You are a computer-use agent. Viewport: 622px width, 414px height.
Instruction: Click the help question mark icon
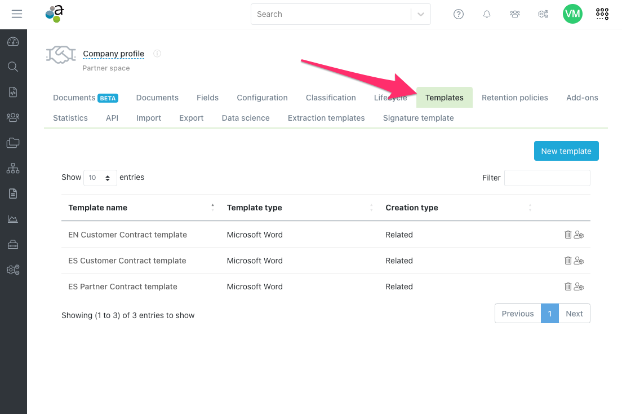pos(459,14)
